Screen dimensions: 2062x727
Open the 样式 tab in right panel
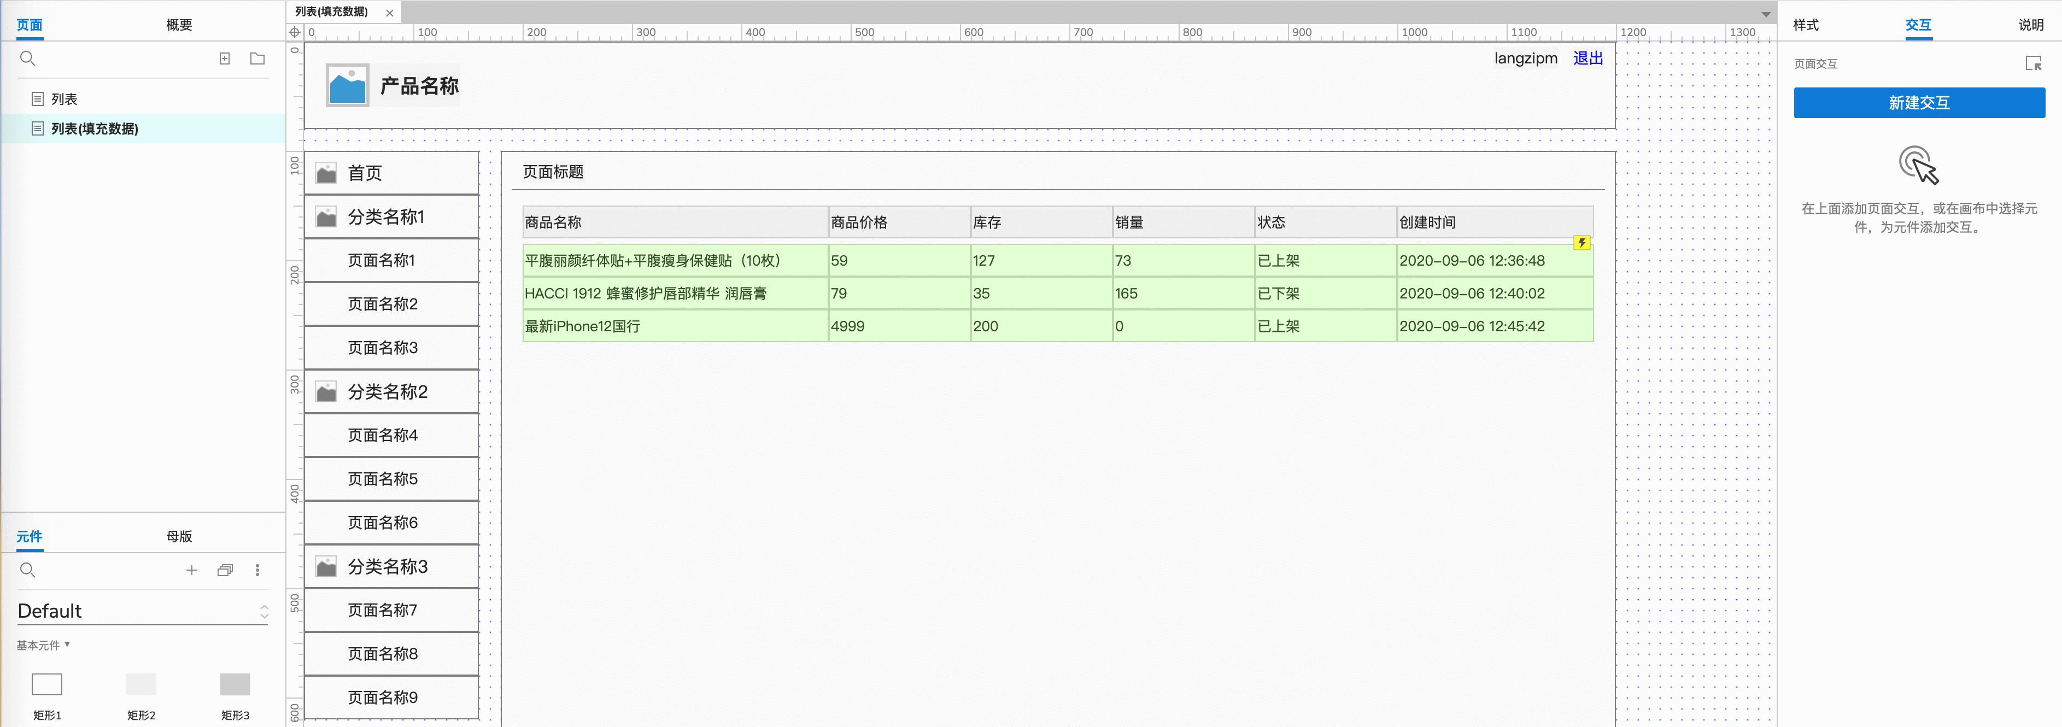(1805, 25)
